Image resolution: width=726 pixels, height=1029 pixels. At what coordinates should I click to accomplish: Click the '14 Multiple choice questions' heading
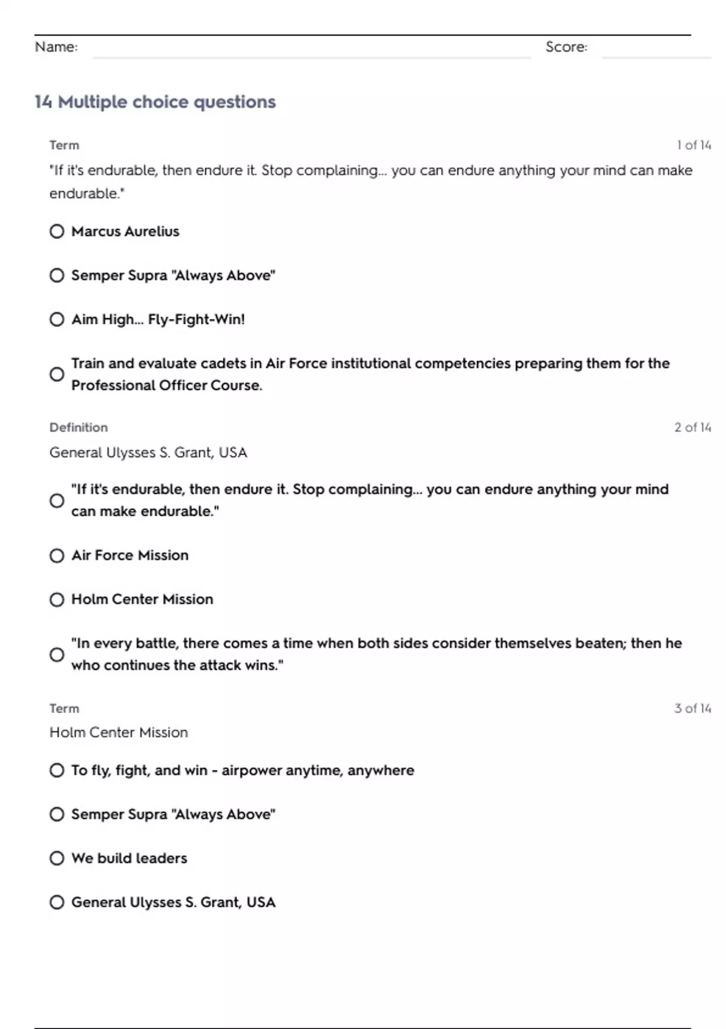(155, 102)
